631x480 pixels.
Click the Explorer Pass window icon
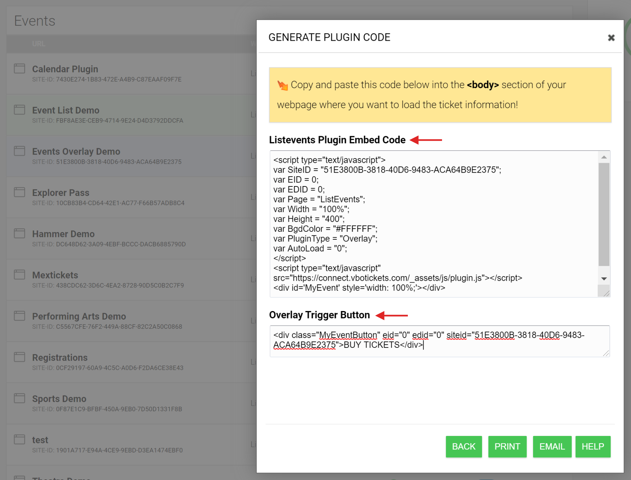[x=19, y=192]
